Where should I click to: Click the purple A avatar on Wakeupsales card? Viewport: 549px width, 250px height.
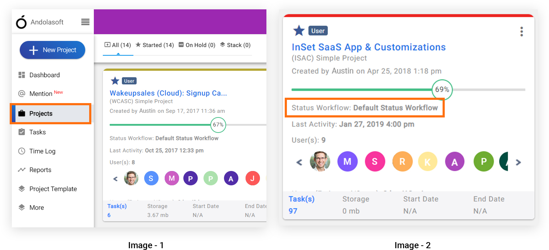pyautogui.click(x=231, y=178)
